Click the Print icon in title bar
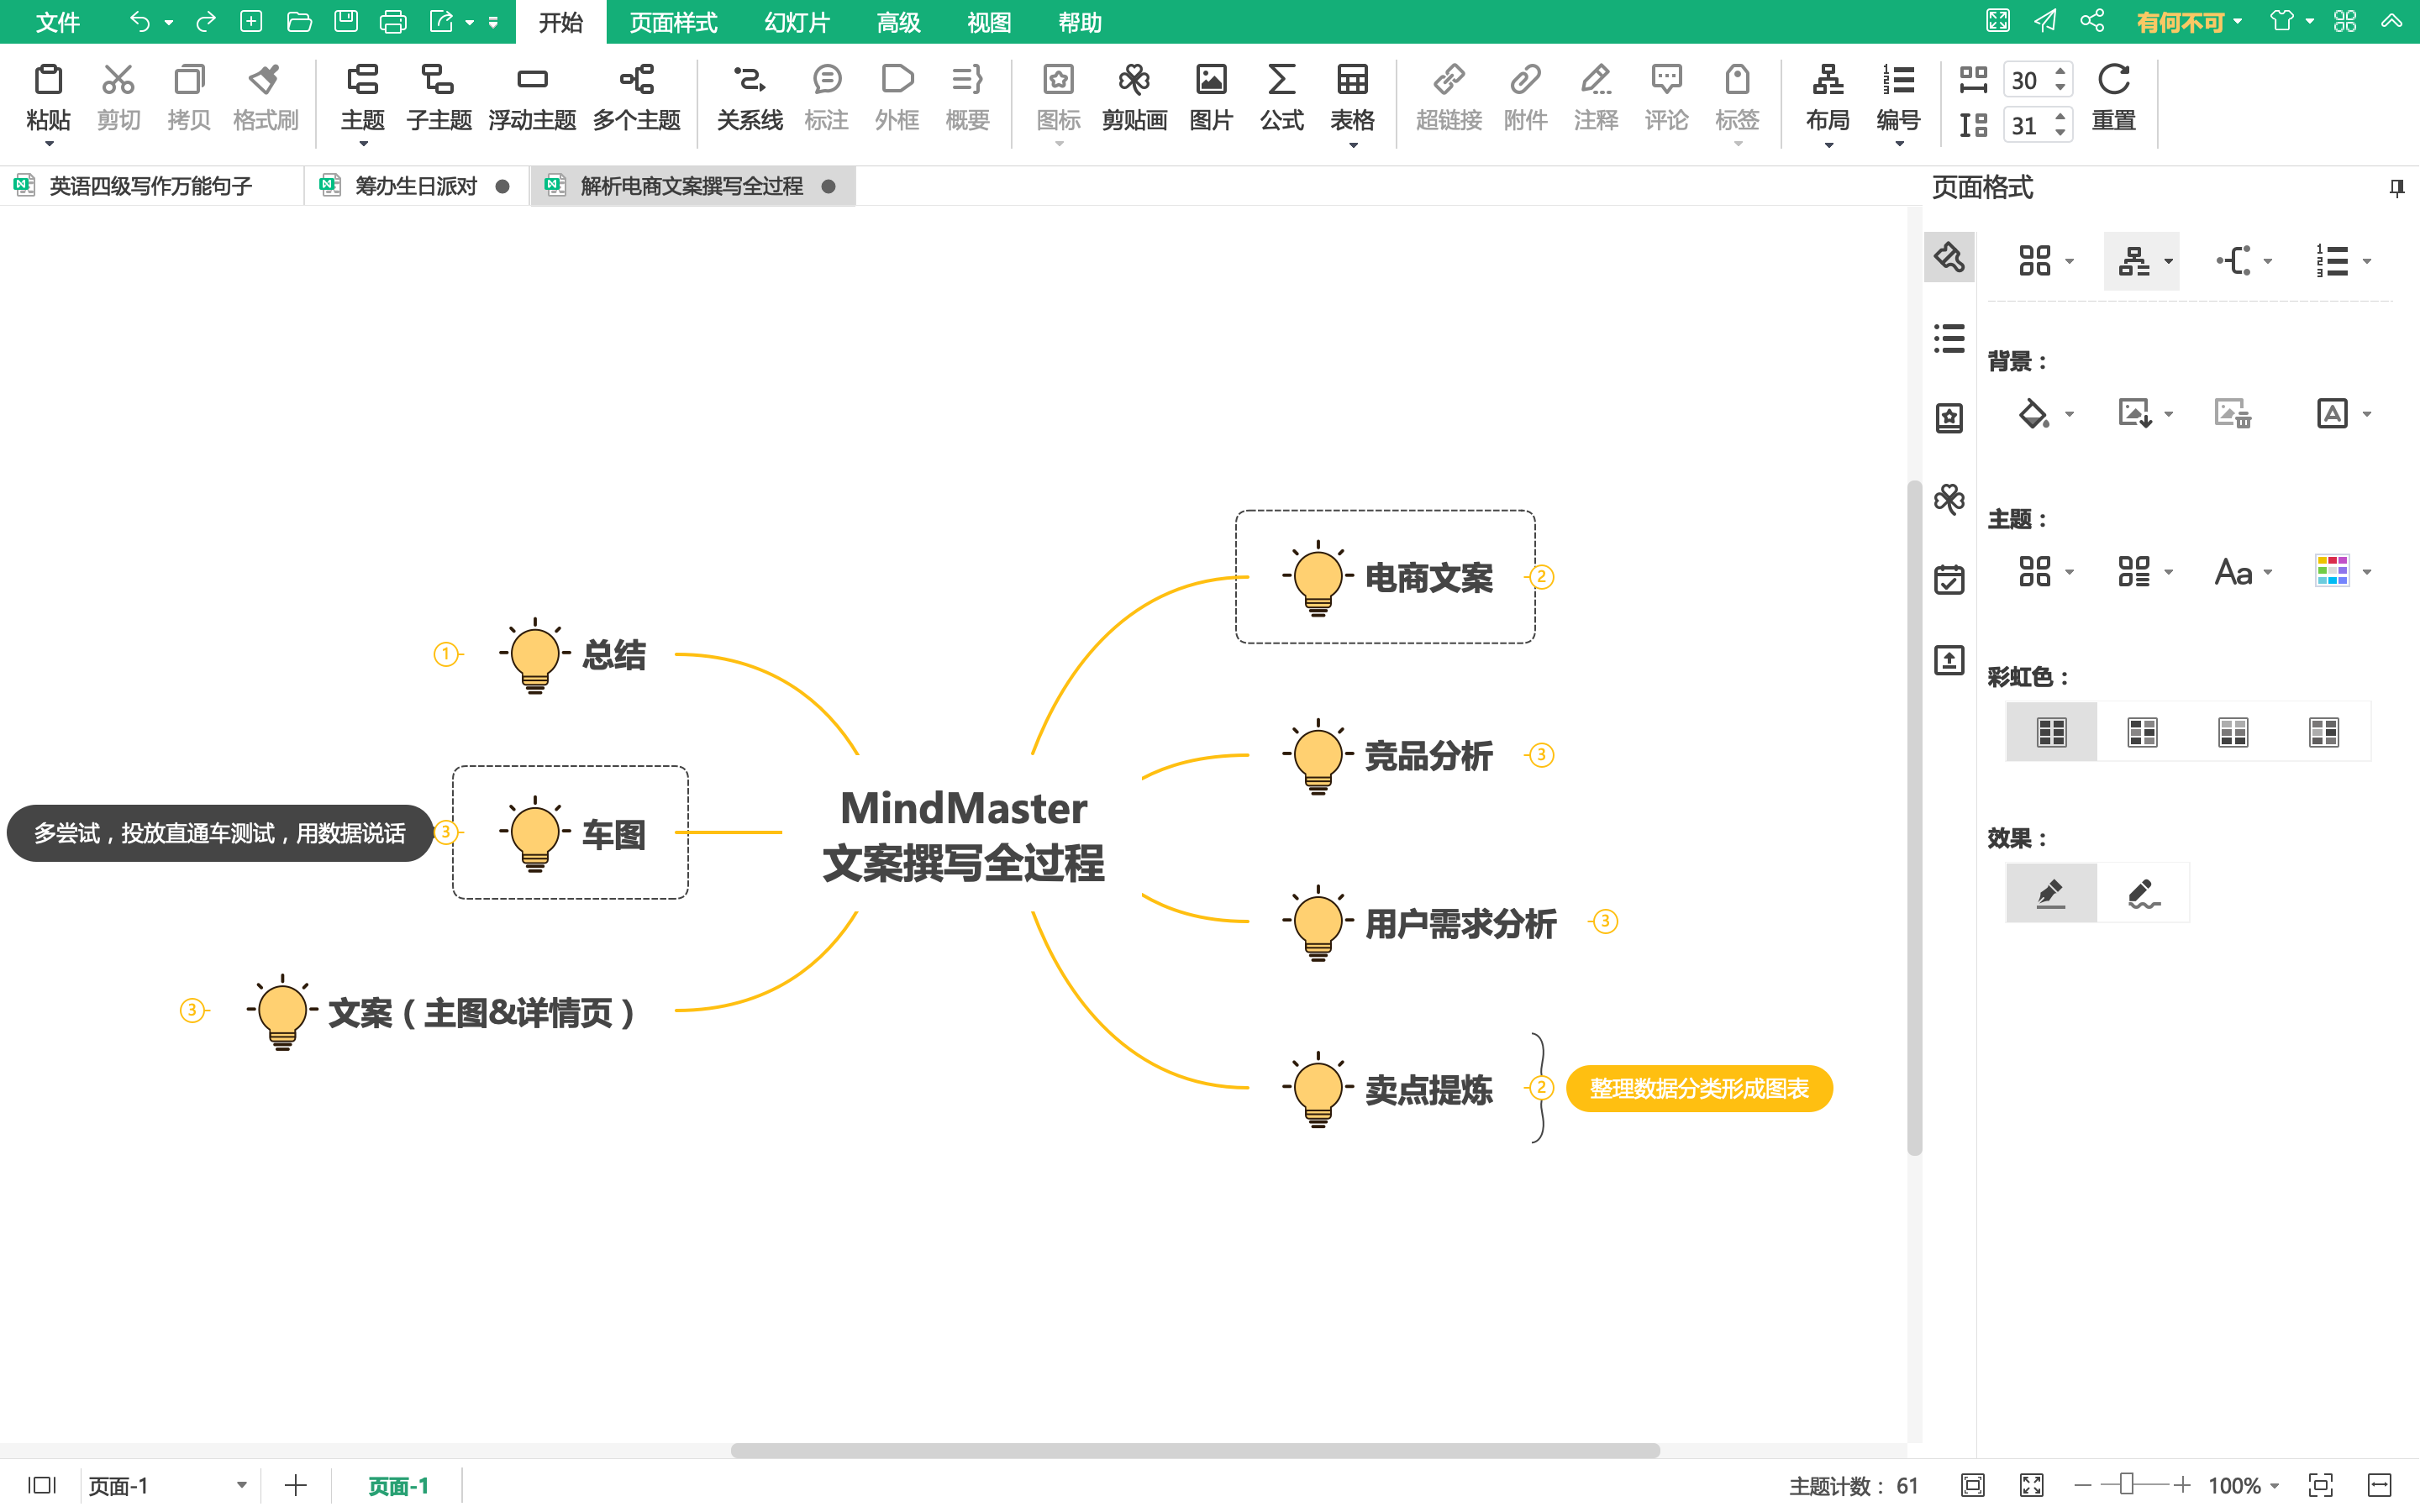2420x1512 pixels. tap(393, 21)
